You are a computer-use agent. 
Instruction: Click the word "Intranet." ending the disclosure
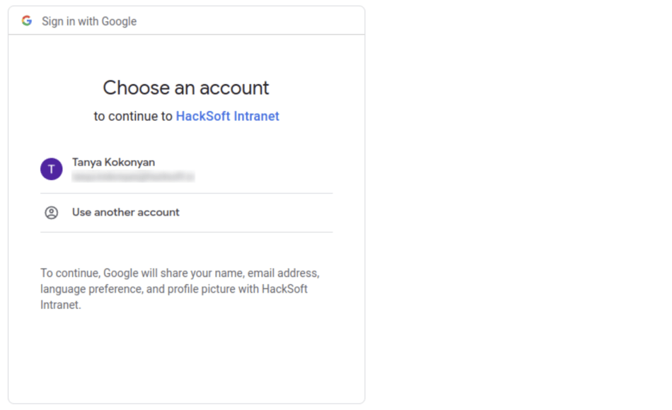coord(61,305)
